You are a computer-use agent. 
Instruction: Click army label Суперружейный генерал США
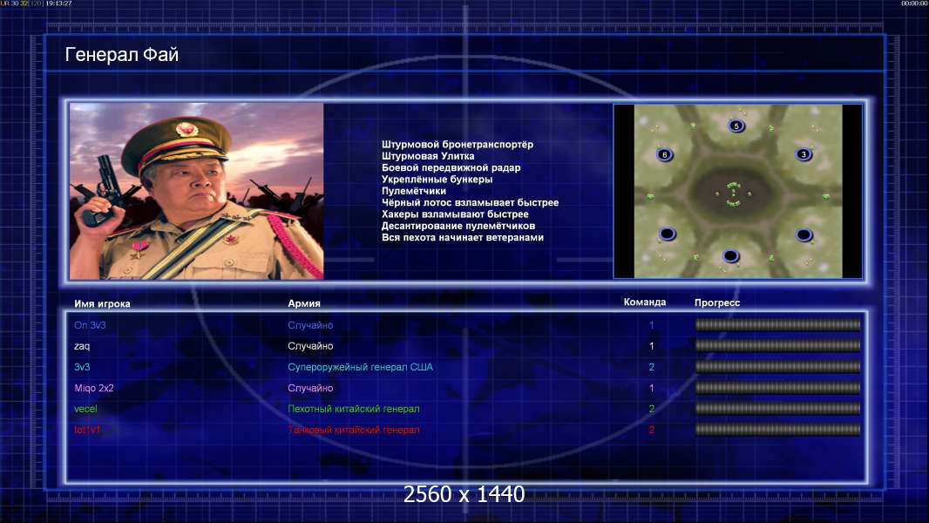360,367
